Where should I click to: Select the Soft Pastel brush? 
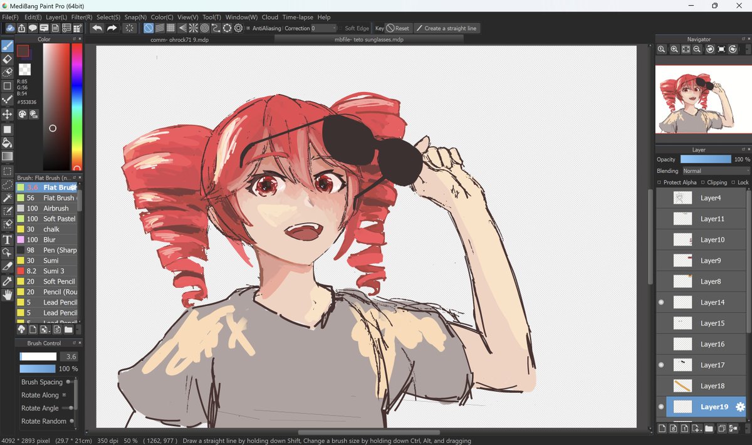coord(47,219)
